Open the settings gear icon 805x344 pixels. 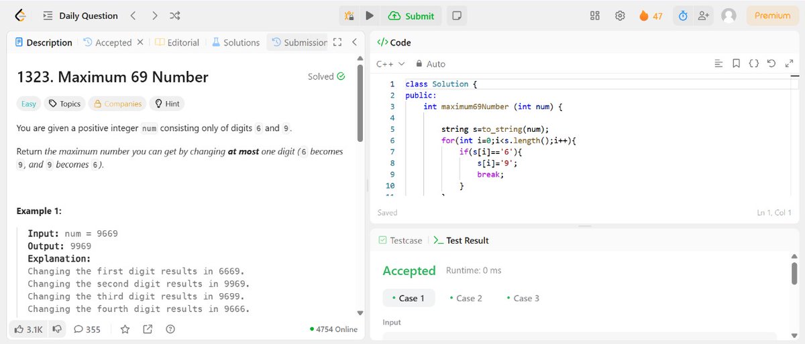tap(620, 15)
